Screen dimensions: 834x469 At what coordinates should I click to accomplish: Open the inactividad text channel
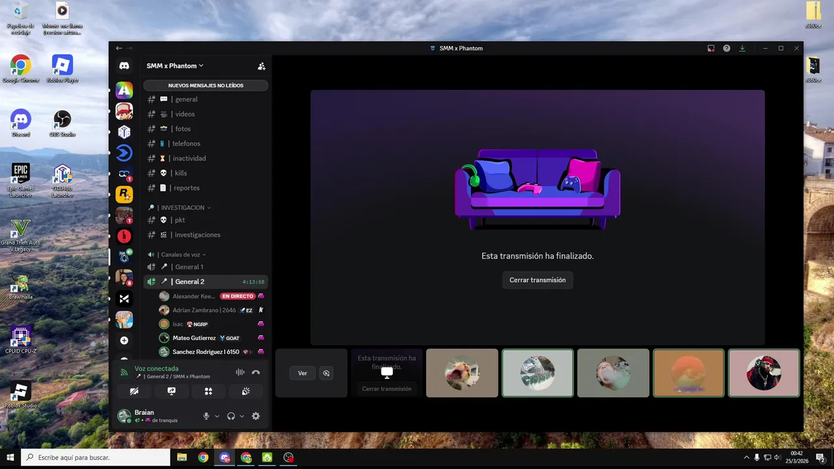[x=205, y=158]
